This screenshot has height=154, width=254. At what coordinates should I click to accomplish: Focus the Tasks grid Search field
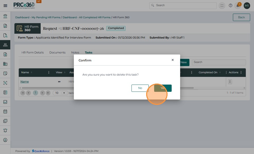tap(219, 62)
